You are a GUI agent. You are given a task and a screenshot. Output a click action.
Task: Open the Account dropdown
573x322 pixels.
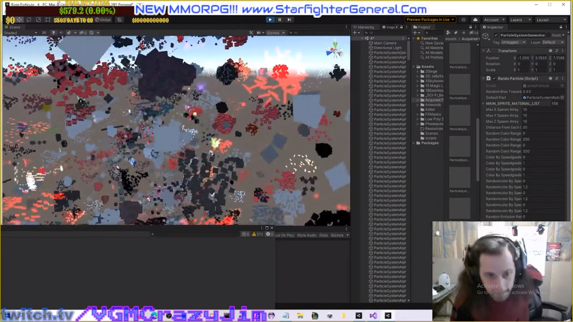494,19
